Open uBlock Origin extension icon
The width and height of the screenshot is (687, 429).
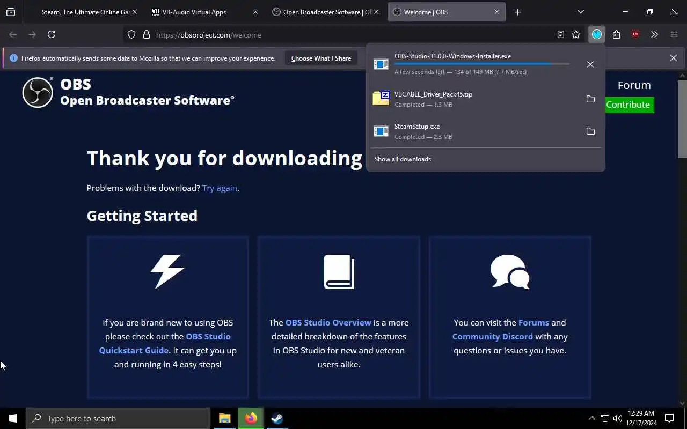click(x=635, y=34)
